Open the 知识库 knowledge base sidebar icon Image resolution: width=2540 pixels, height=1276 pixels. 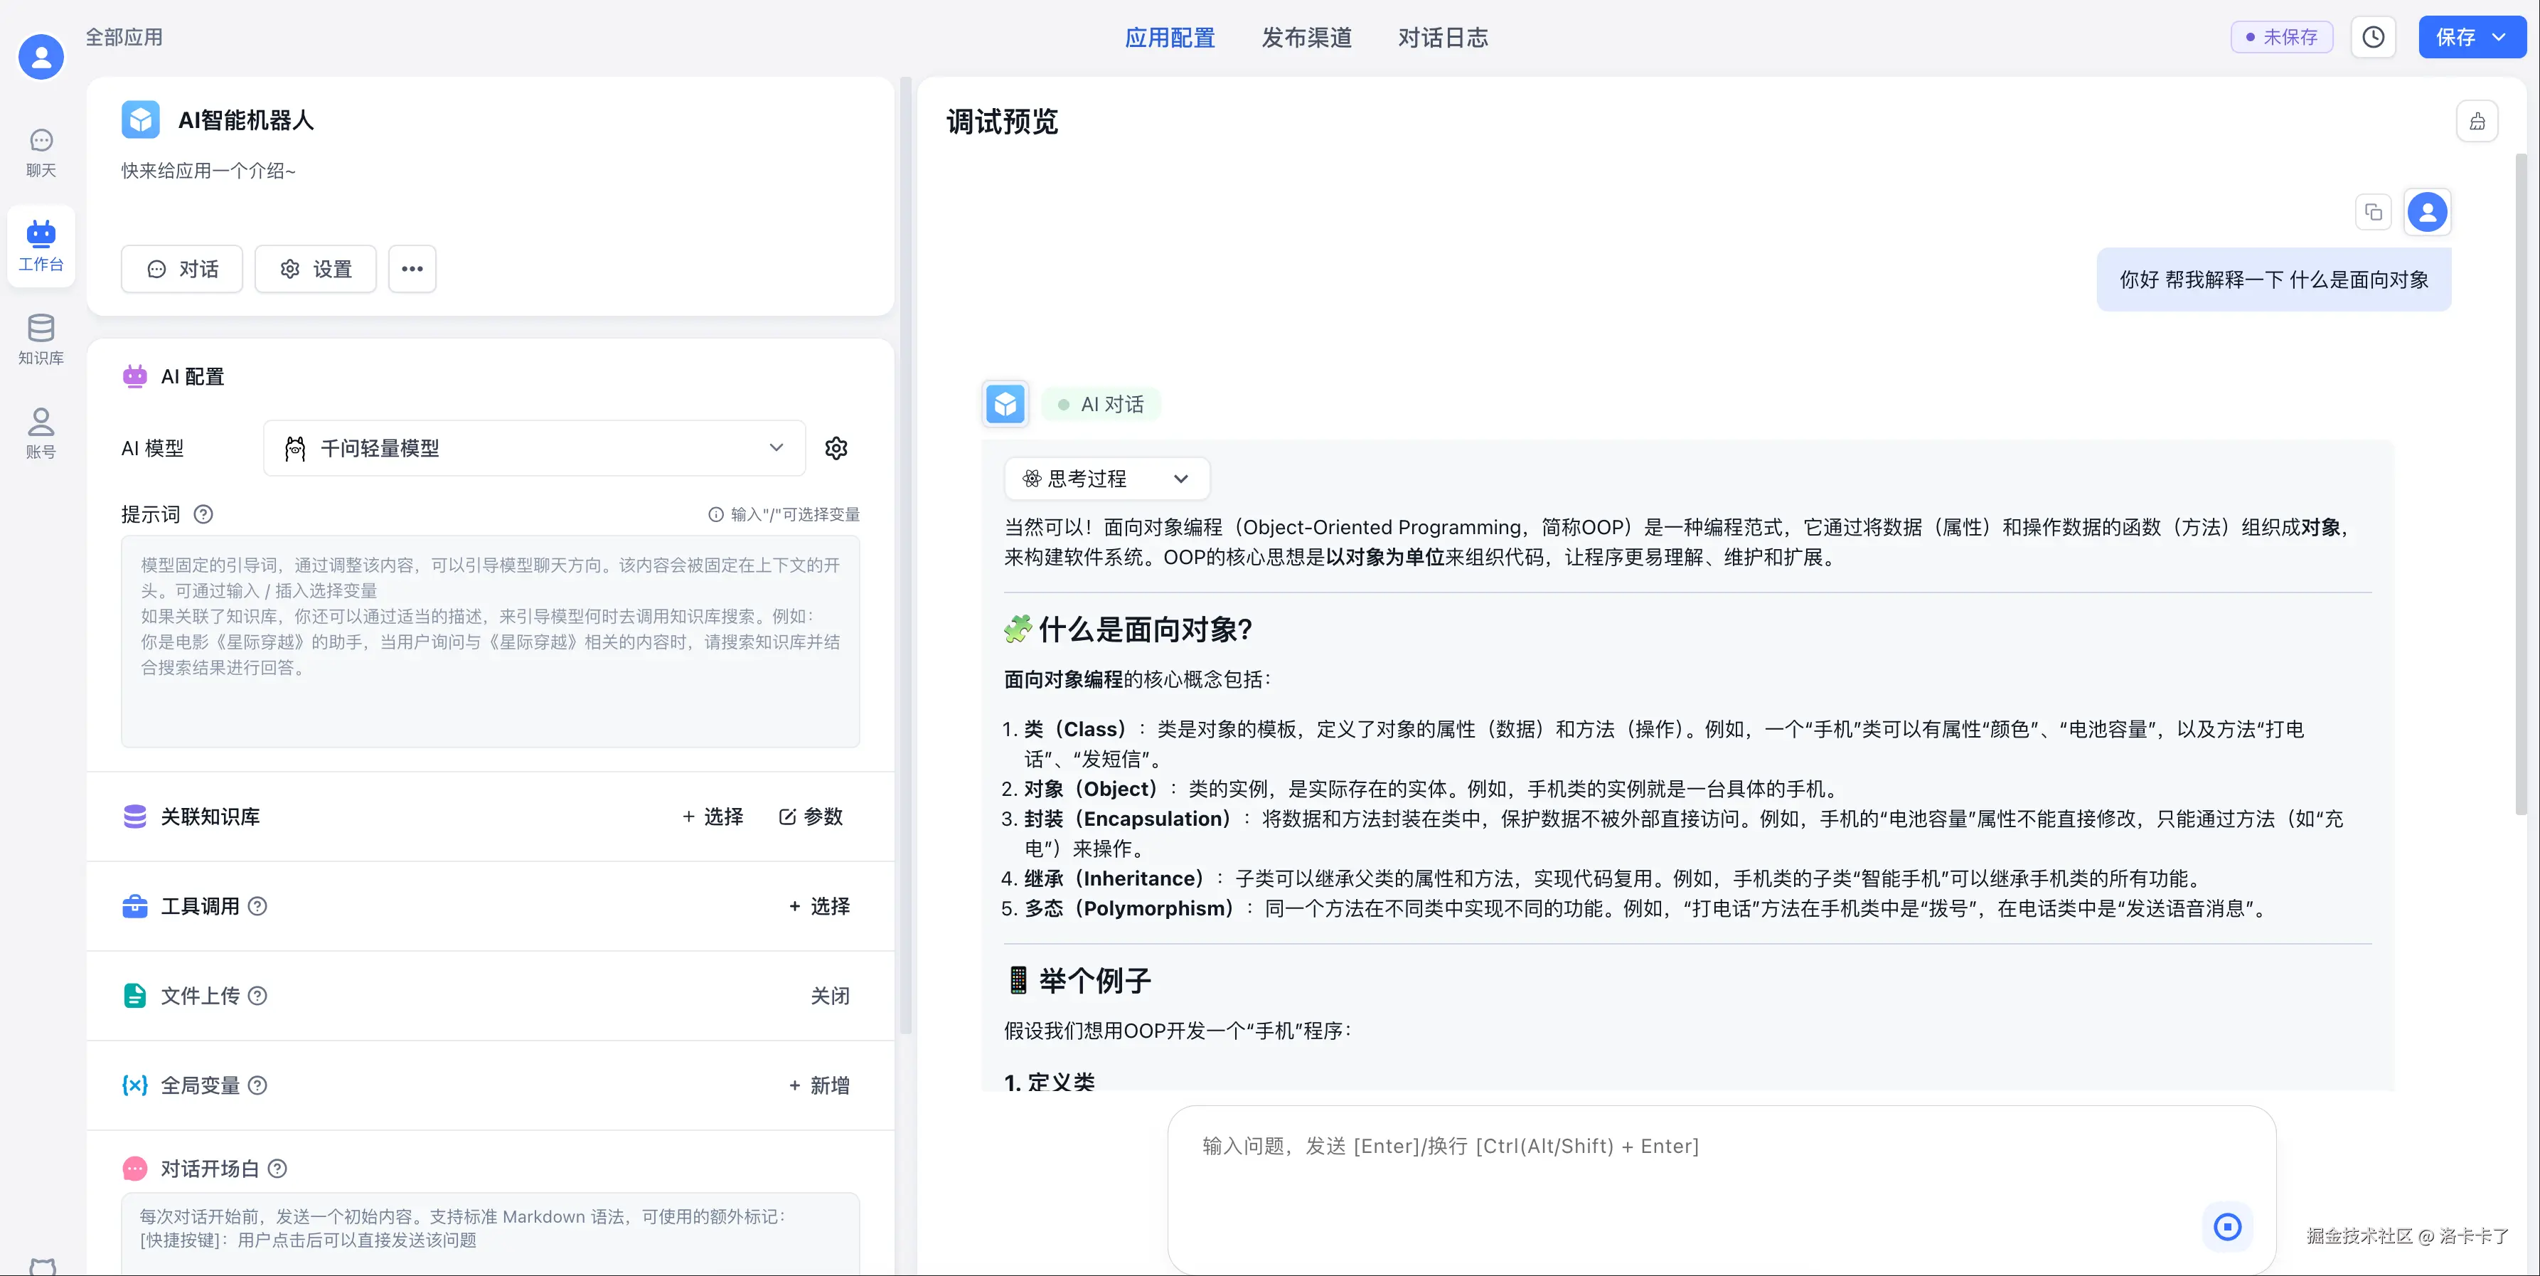tap(41, 339)
